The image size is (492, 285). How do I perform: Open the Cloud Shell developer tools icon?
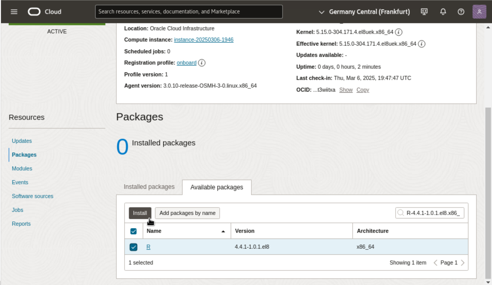(x=424, y=12)
